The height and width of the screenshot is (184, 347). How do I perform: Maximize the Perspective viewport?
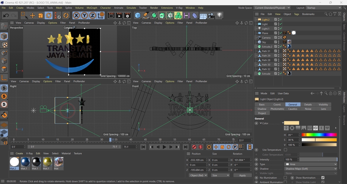(129, 23)
